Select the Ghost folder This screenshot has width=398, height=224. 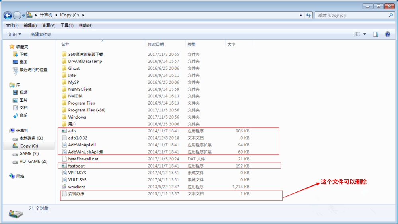(74, 68)
